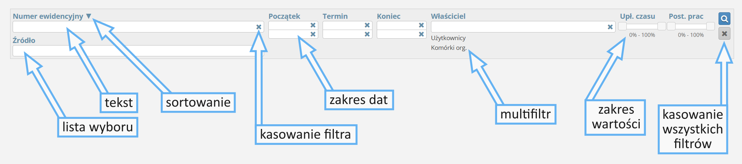Click right handle of Post. prac slider
The height and width of the screenshot is (164, 742).
tap(711, 26)
